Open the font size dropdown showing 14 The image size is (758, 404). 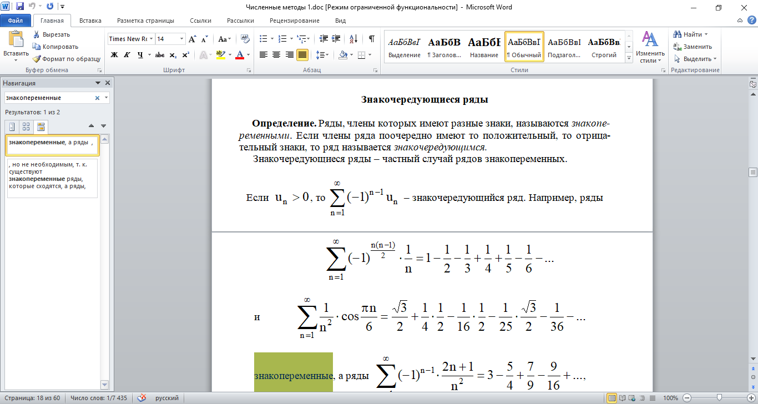click(x=181, y=39)
